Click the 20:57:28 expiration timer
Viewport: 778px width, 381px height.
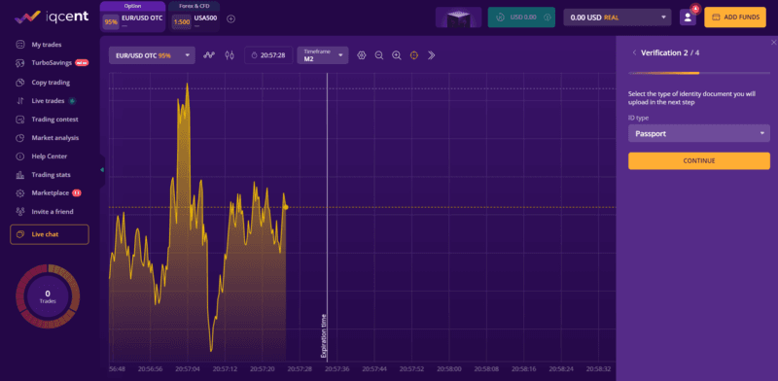pos(268,55)
